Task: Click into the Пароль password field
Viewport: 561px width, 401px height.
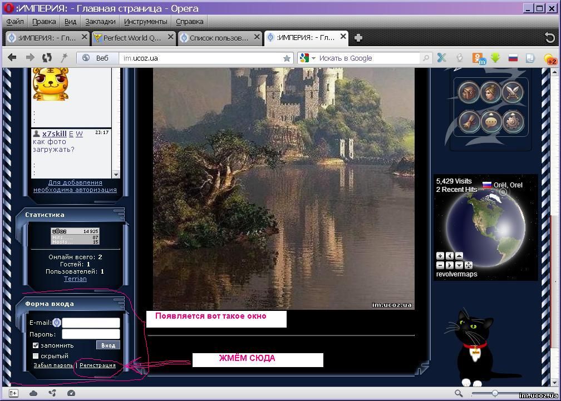Action: (91, 334)
